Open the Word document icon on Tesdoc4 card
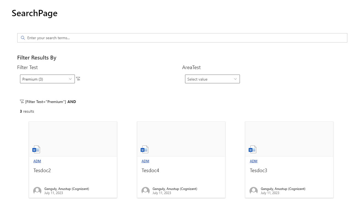 [x=144, y=149]
